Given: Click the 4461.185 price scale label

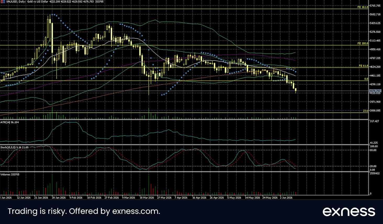Looking at the screenshot, I should click(x=375, y=76).
